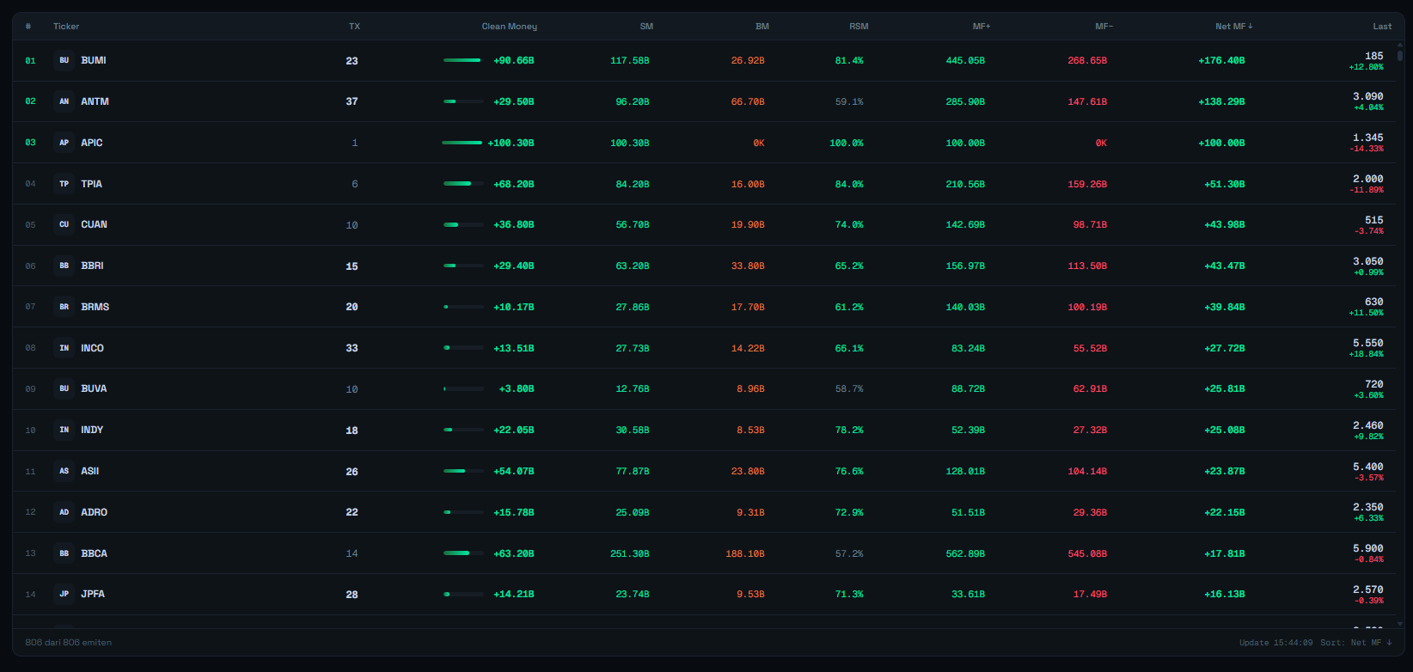The height and width of the screenshot is (672, 1413).
Task: Select the BRMS ticker name
Action: pos(95,307)
